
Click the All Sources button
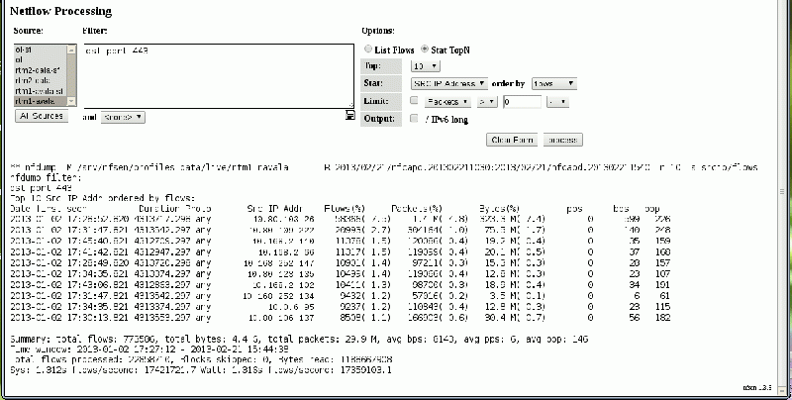[x=42, y=116]
